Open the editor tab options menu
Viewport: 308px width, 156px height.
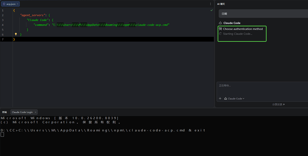tap(210, 4)
